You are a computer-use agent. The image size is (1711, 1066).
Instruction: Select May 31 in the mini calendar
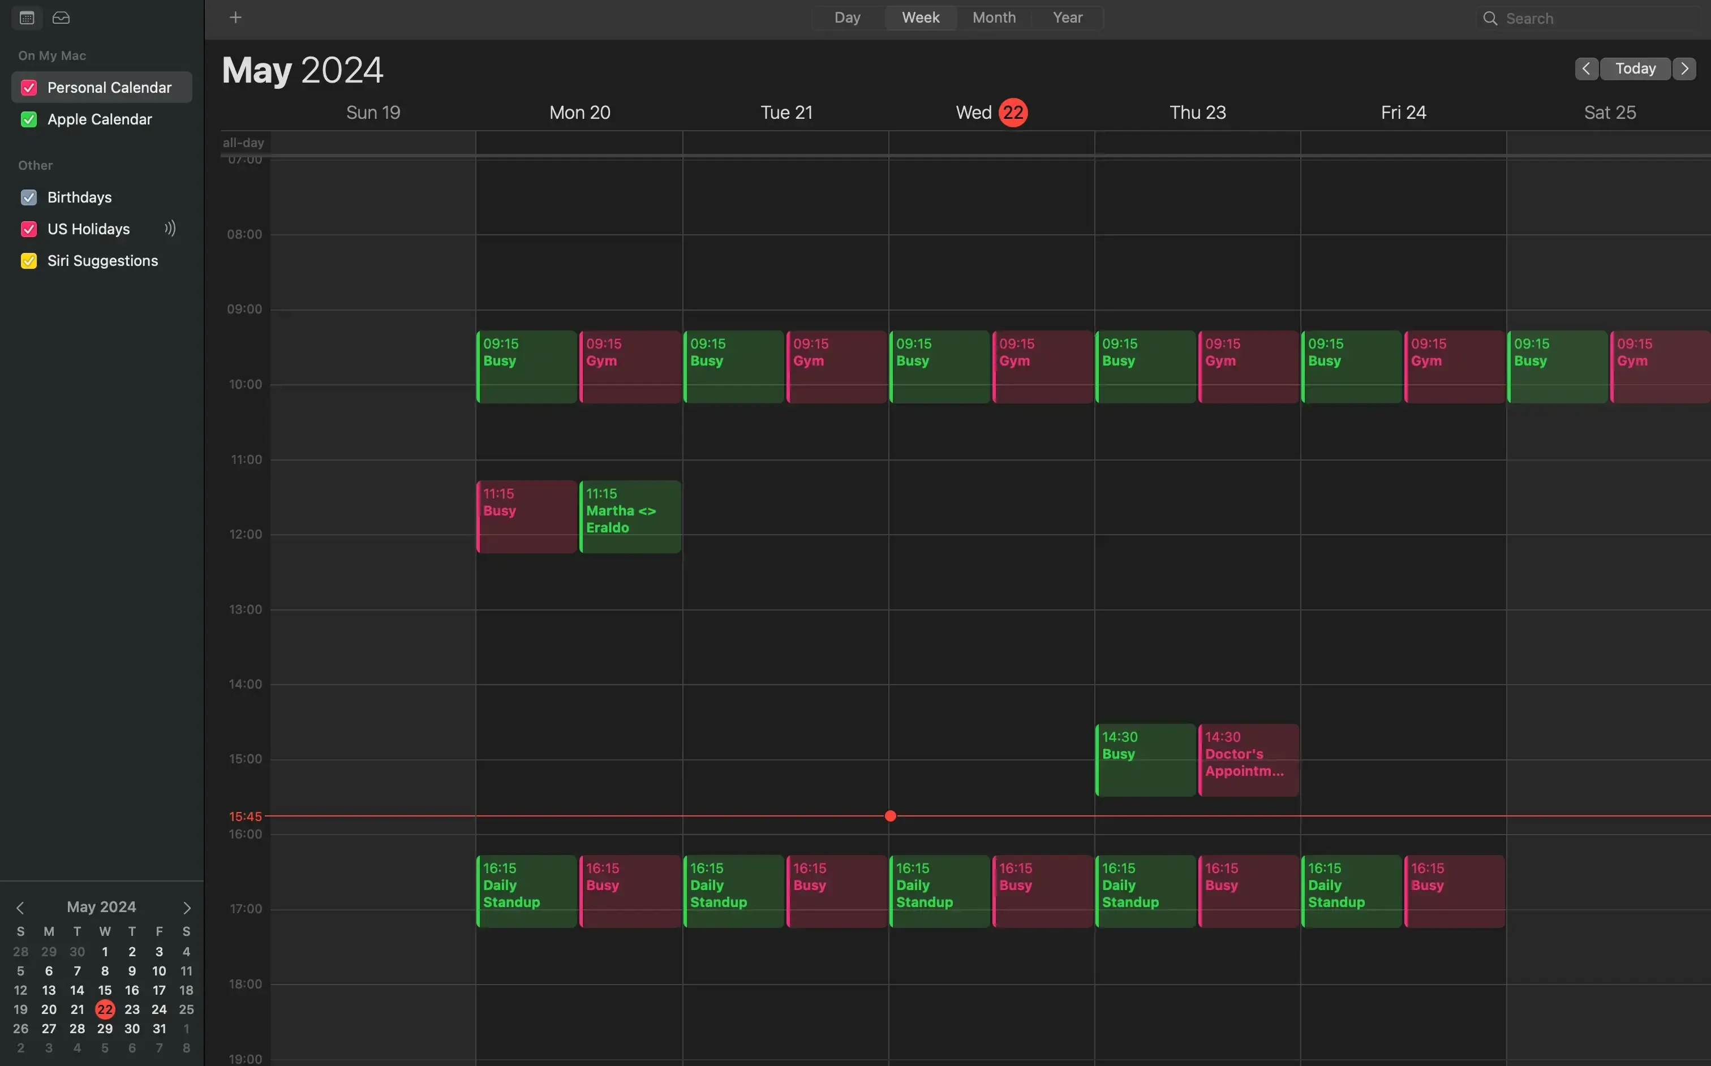tap(160, 1029)
